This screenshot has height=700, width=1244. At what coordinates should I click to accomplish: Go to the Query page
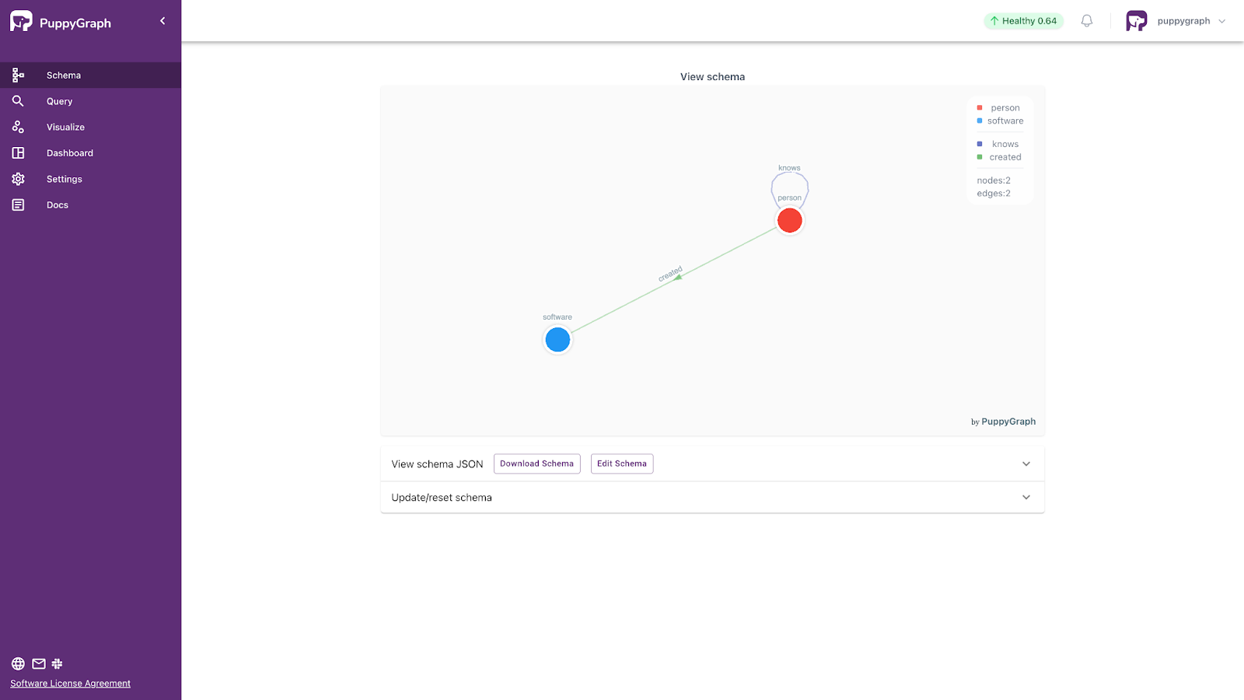90,101
